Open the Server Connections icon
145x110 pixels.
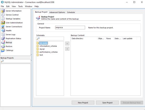tap(3, 27)
